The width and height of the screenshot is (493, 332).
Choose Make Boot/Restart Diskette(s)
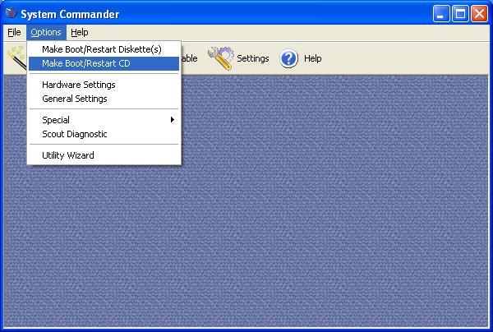point(104,49)
